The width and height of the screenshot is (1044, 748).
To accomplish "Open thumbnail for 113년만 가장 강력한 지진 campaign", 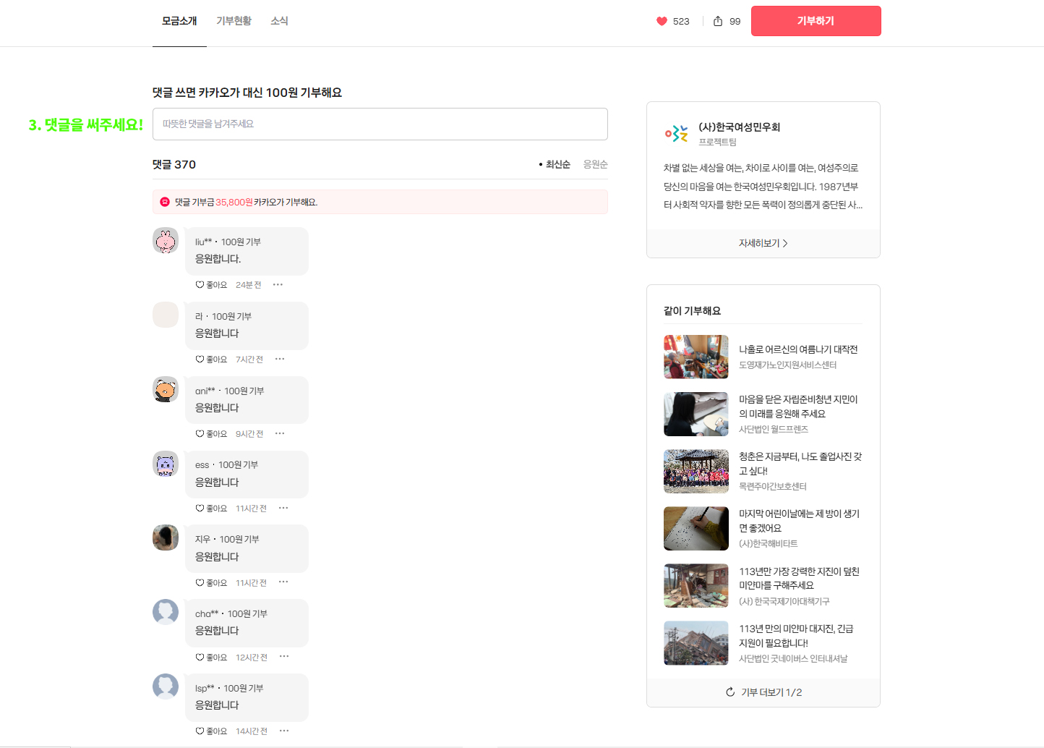I will coord(696,586).
